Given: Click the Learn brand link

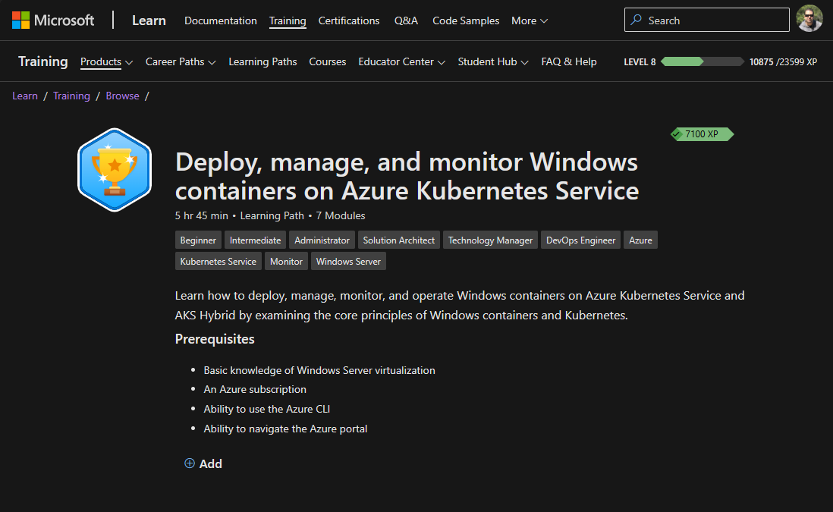Looking at the screenshot, I should (x=149, y=20).
